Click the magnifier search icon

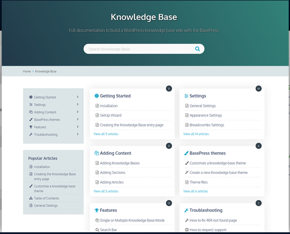click(197, 49)
